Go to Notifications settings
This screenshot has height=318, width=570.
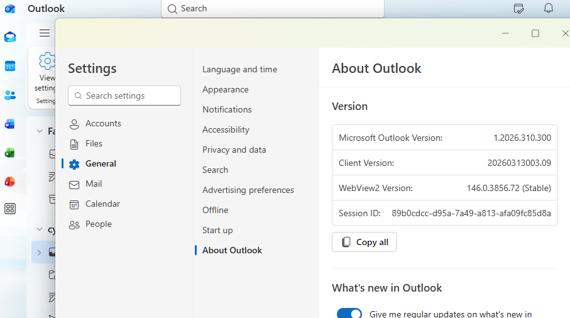pyautogui.click(x=227, y=109)
